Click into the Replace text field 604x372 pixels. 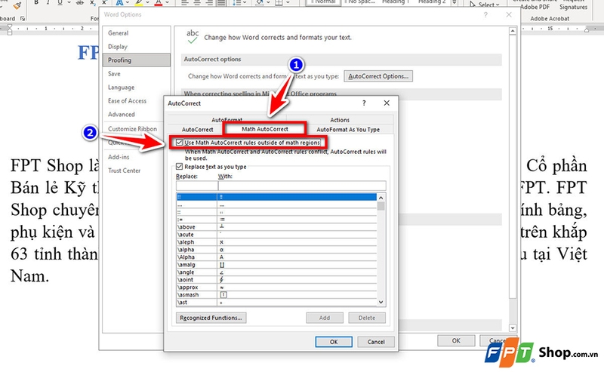196,185
